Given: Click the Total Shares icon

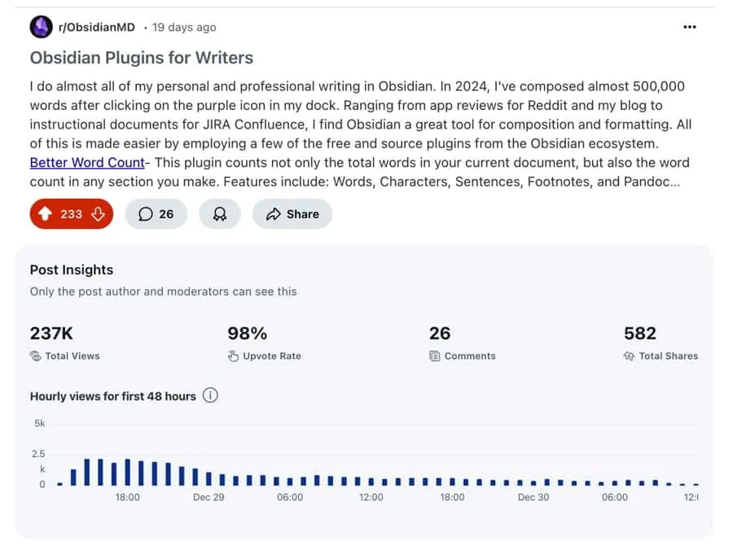Looking at the screenshot, I should [x=629, y=356].
